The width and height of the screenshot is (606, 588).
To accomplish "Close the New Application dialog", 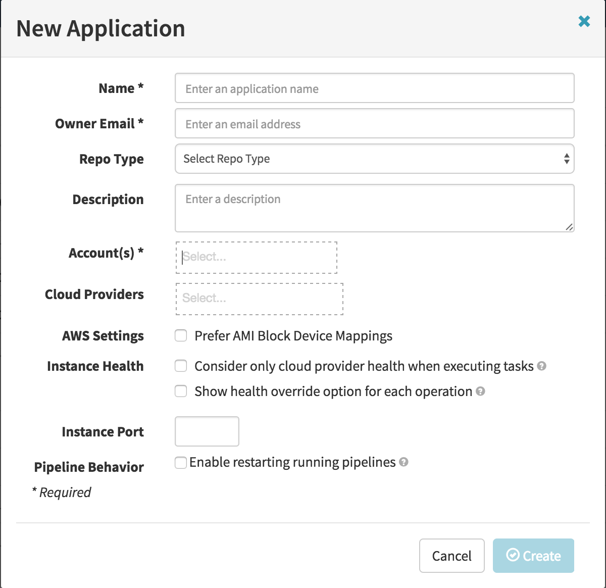I will pyautogui.click(x=584, y=21).
